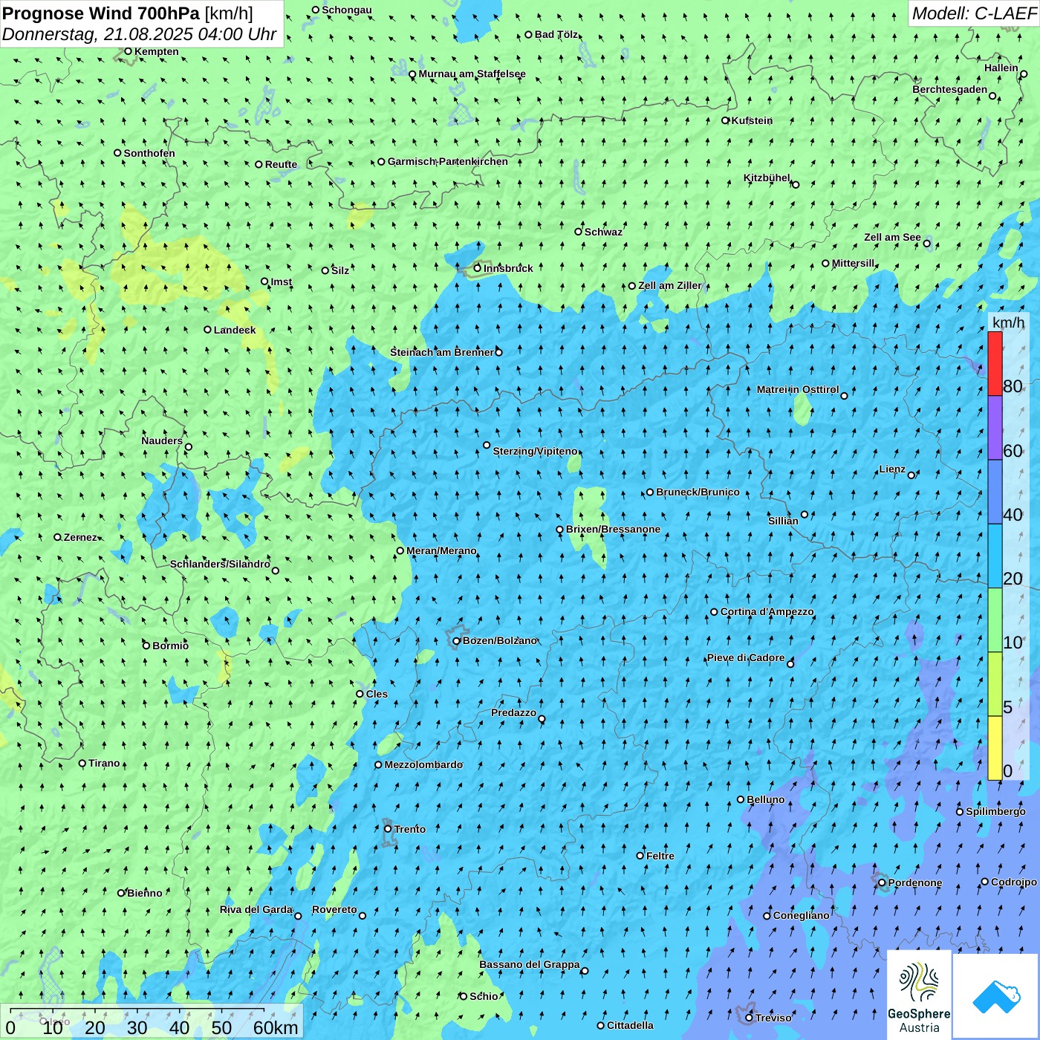Viewport: 1040px width, 1040px height.
Task: Select the Kempten city dot
Action: [x=128, y=51]
